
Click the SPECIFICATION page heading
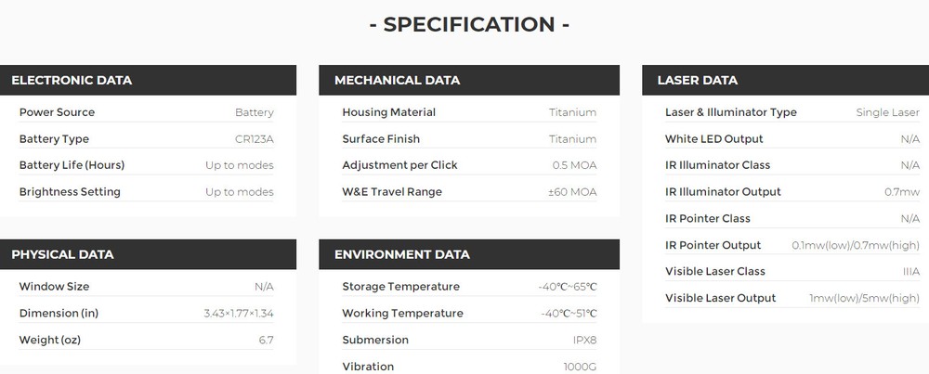(x=469, y=24)
